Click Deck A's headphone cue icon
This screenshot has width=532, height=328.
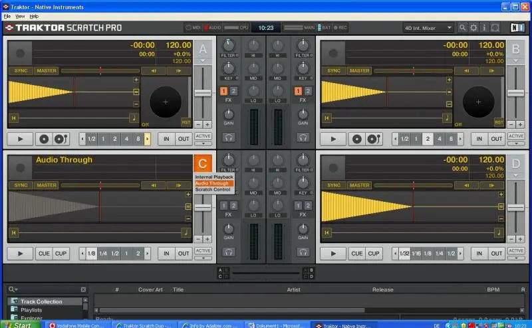pyautogui.click(x=229, y=137)
